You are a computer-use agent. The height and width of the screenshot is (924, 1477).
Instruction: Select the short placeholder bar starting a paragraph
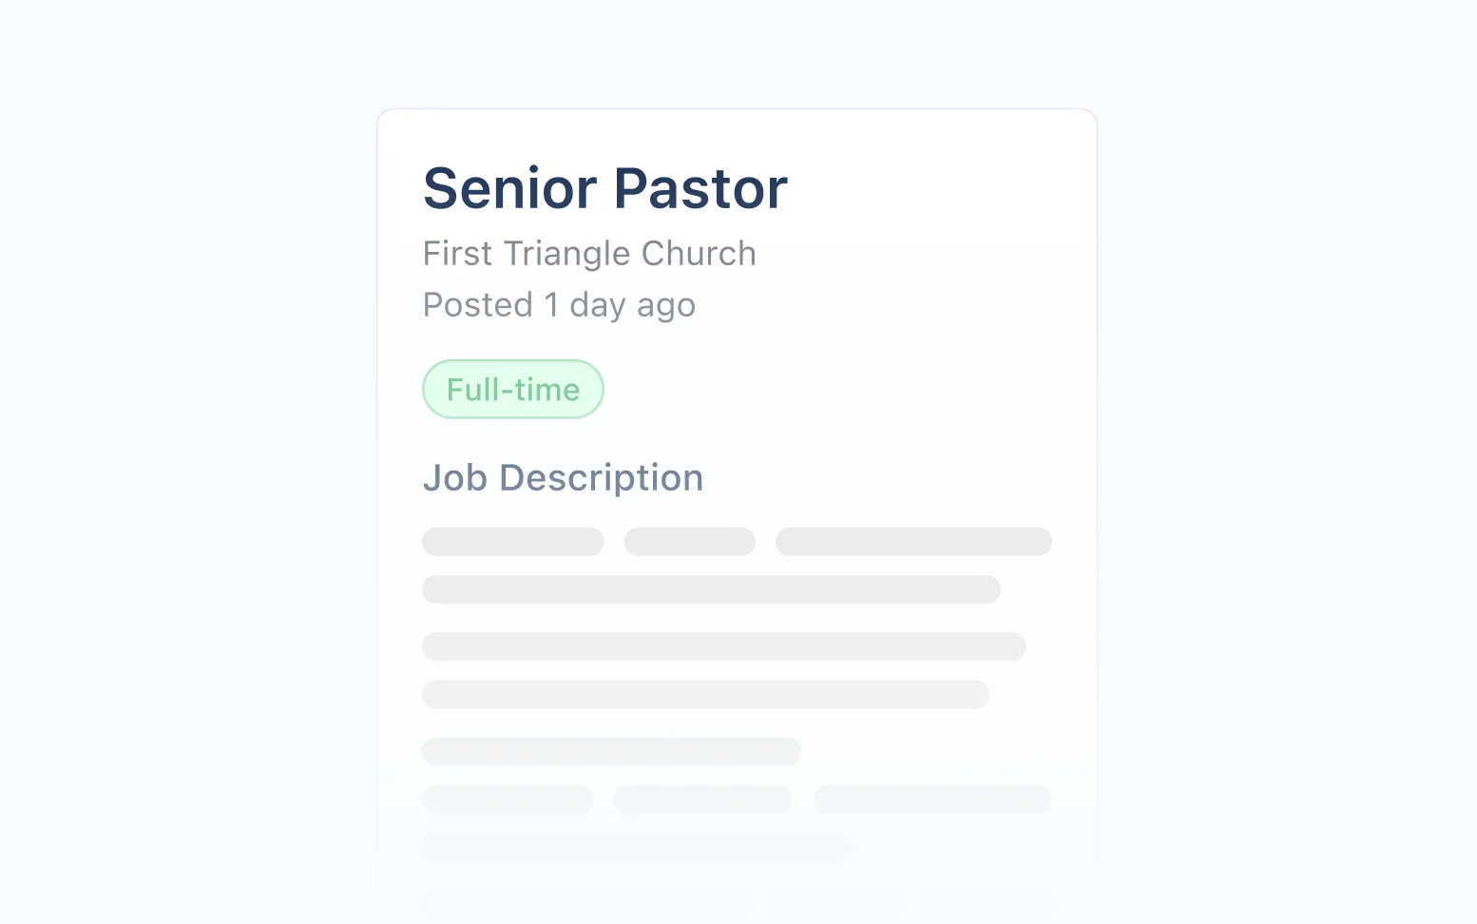(610, 751)
